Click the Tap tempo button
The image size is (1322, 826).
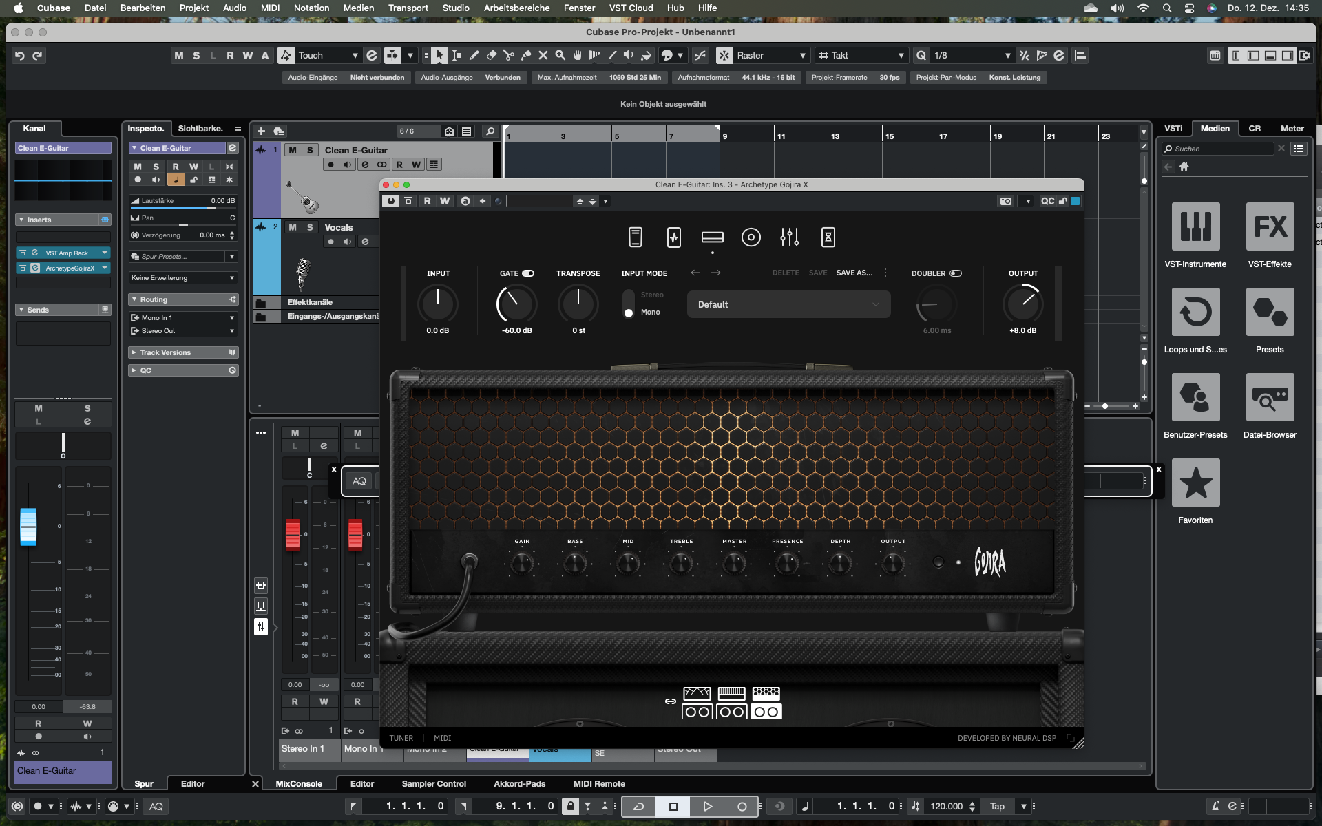(x=997, y=806)
